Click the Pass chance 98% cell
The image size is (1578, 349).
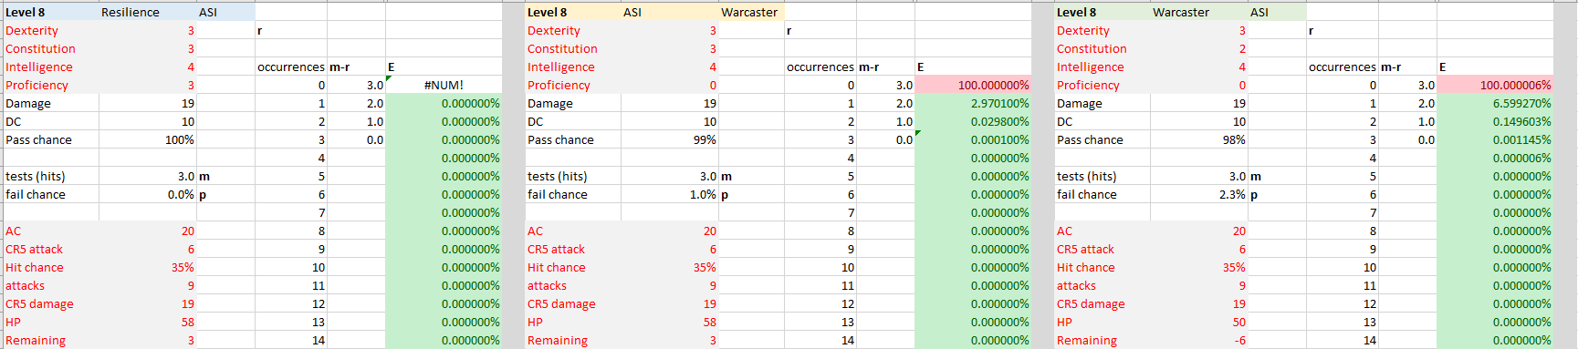(1199, 139)
